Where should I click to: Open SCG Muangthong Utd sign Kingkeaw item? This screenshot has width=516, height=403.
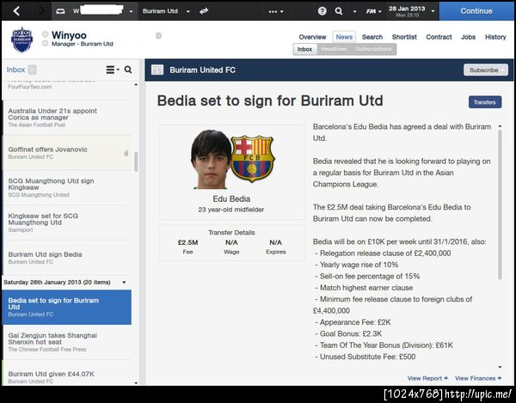[x=67, y=187]
